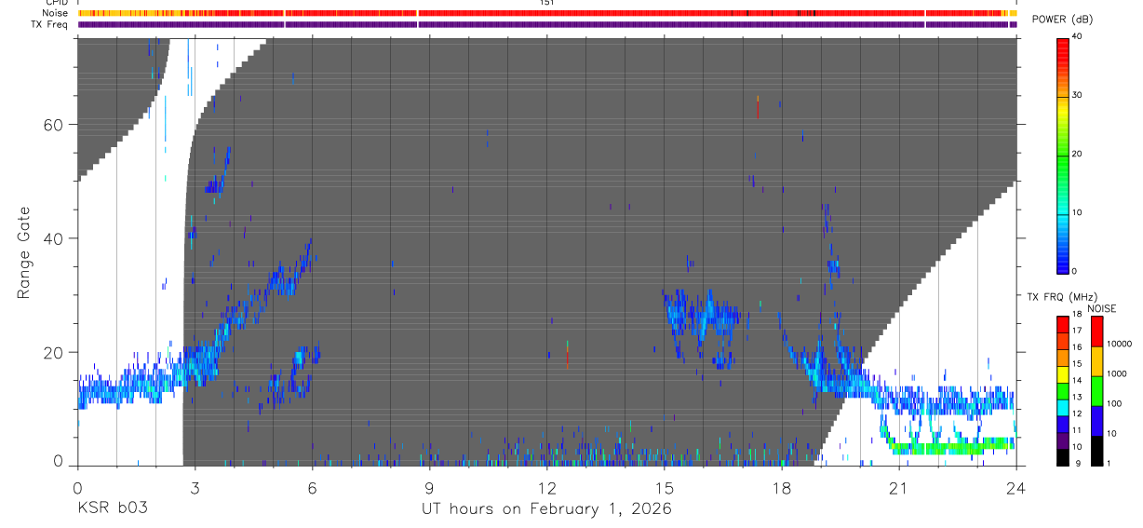The image size is (1143, 528).
Task: Click the 60 tick on Range Gate axis
Action: pyautogui.click(x=54, y=125)
